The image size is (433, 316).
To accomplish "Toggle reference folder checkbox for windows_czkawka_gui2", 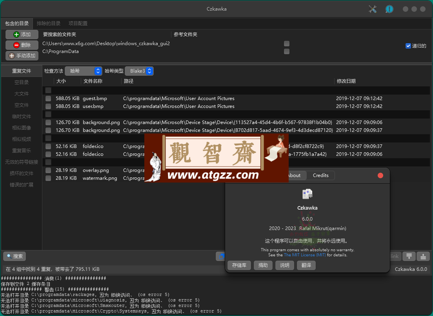I will (x=287, y=44).
